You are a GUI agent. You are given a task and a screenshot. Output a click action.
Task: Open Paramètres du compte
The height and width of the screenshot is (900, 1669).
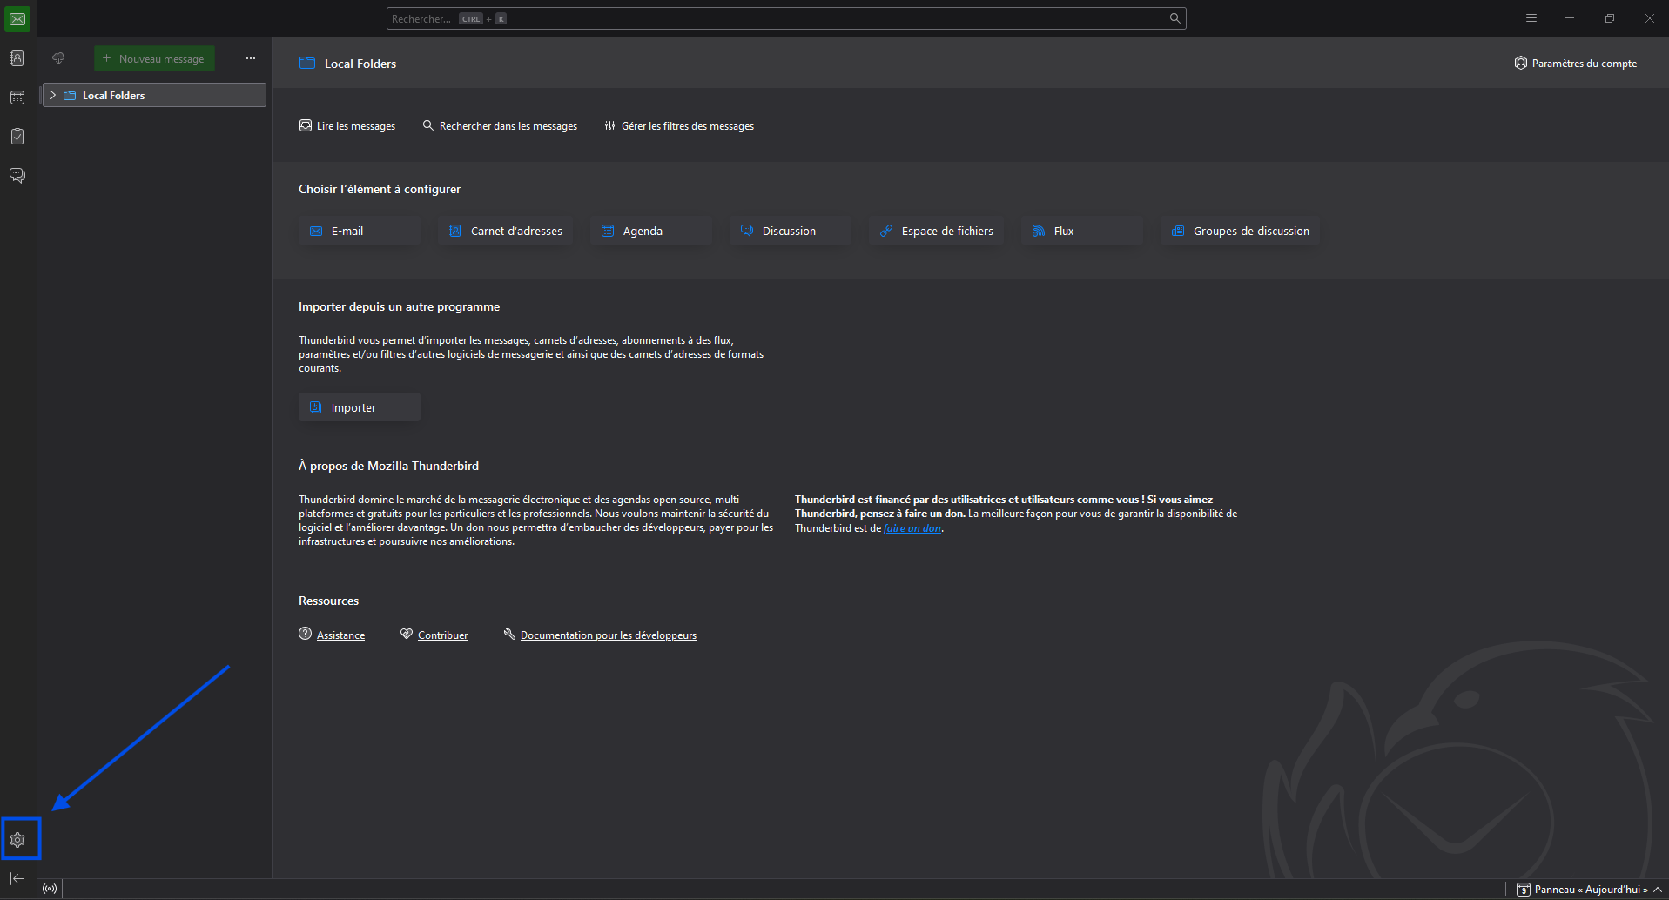click(x=1576, y=63)
